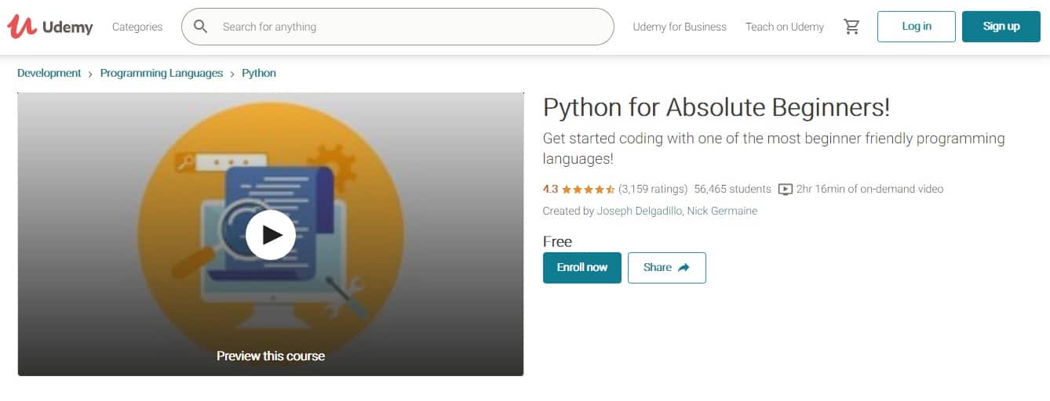Viewport: 1050px width, 401px height.
Task: Open Udemy for Business
Action: [x=680, y=27]
